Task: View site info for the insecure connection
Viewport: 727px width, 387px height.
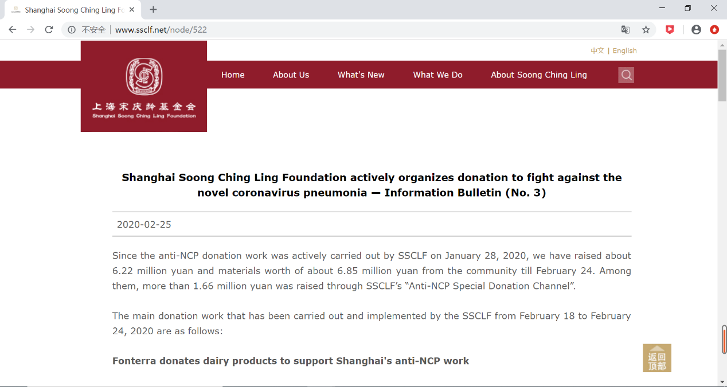Action: pos(72,30)
